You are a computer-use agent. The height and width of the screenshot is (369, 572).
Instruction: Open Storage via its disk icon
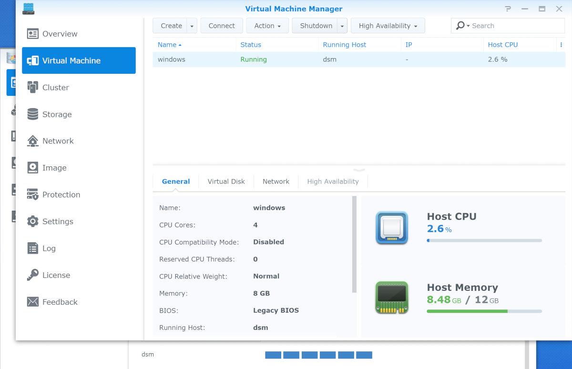pyautogui.click(x=32, y=114)
